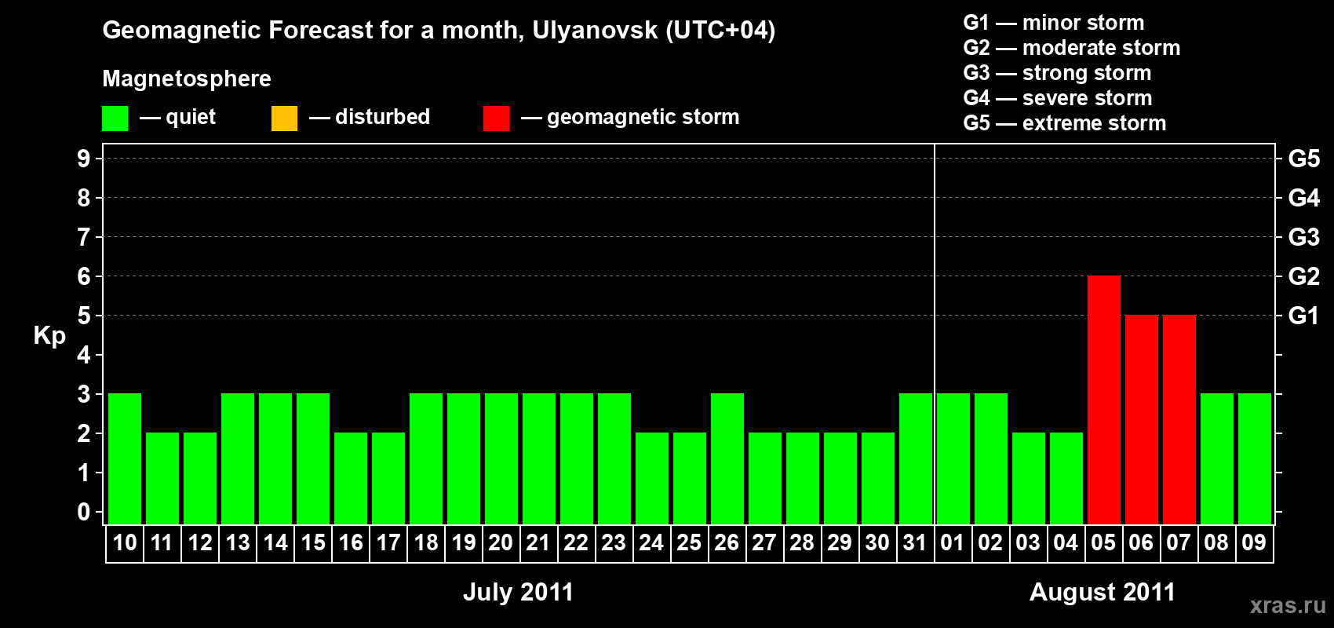Screen dimensions: 1334x628
Task: Click the date cell labeled 29
Action: pyautogui.click(x=840, y=543)
